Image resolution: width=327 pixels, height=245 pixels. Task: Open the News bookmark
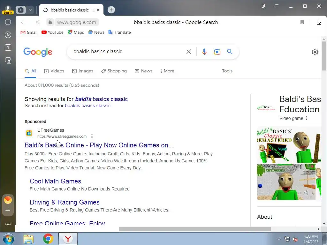click(96, 32)
